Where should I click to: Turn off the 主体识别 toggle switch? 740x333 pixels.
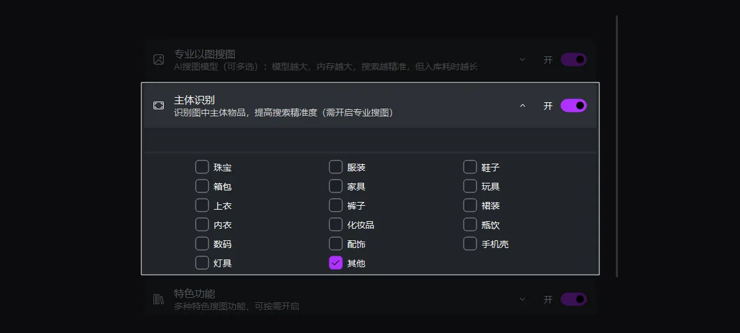point(573,105)
